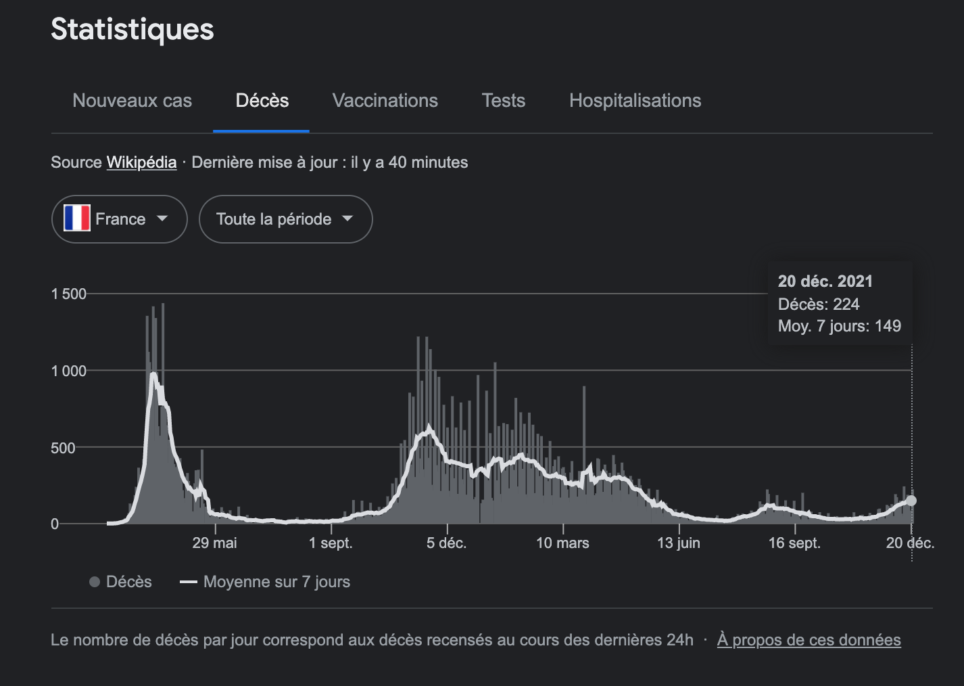Click the French flag icon
The height and width of the screenshot is (686, 964).
pos(76,219)
